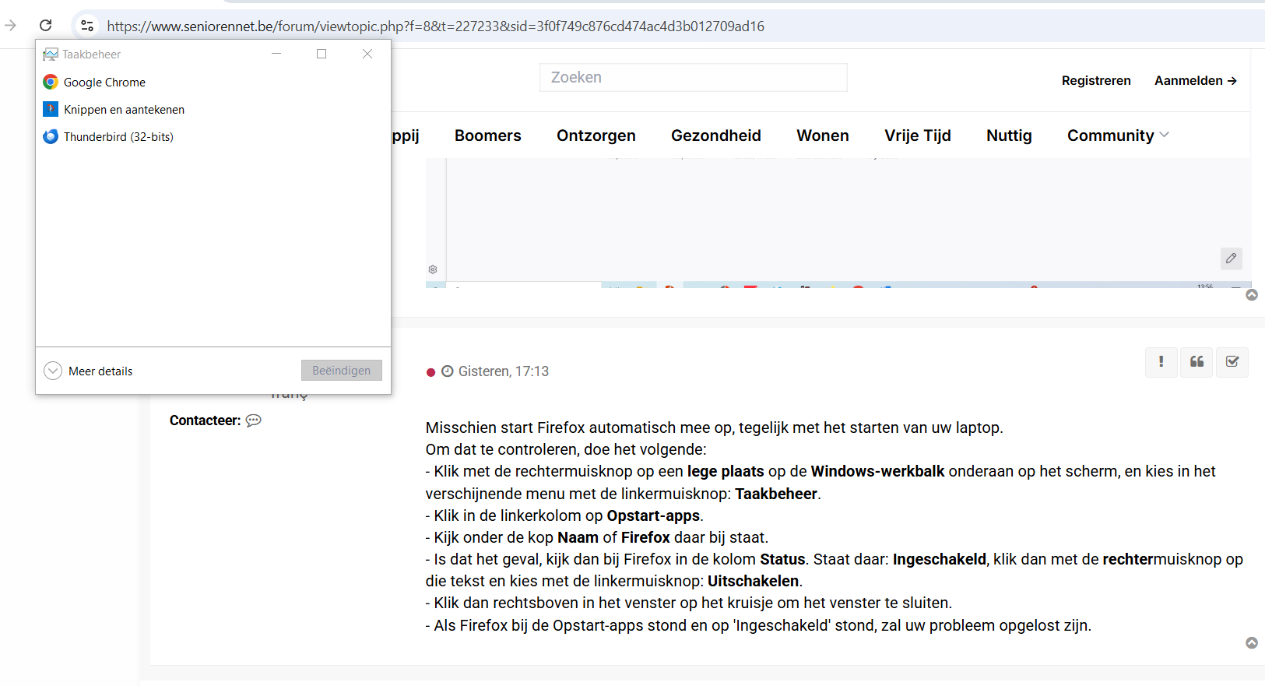Select Thunderbird (32-bits) in task list
1265x686 pixels.
point(118,137)
